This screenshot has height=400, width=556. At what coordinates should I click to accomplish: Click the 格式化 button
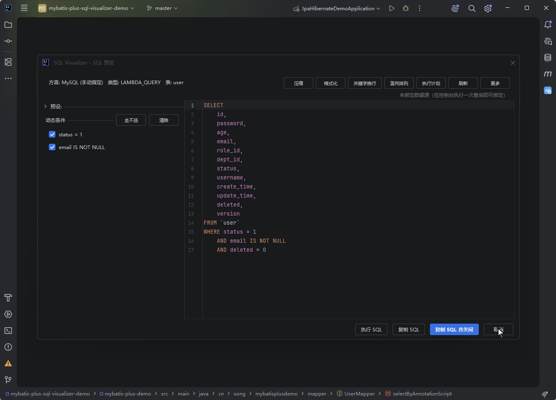click(x=331, y=83)
